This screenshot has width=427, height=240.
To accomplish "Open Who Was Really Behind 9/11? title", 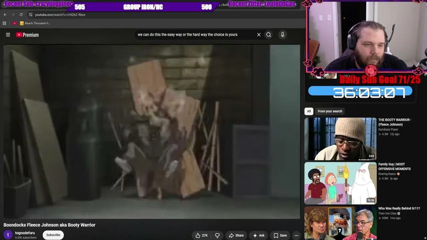I will coord(399,208).
